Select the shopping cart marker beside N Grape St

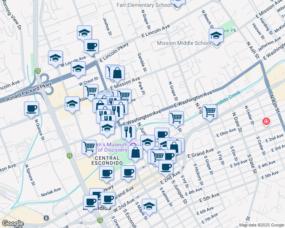pyautogui.click(x=176, y=119)
